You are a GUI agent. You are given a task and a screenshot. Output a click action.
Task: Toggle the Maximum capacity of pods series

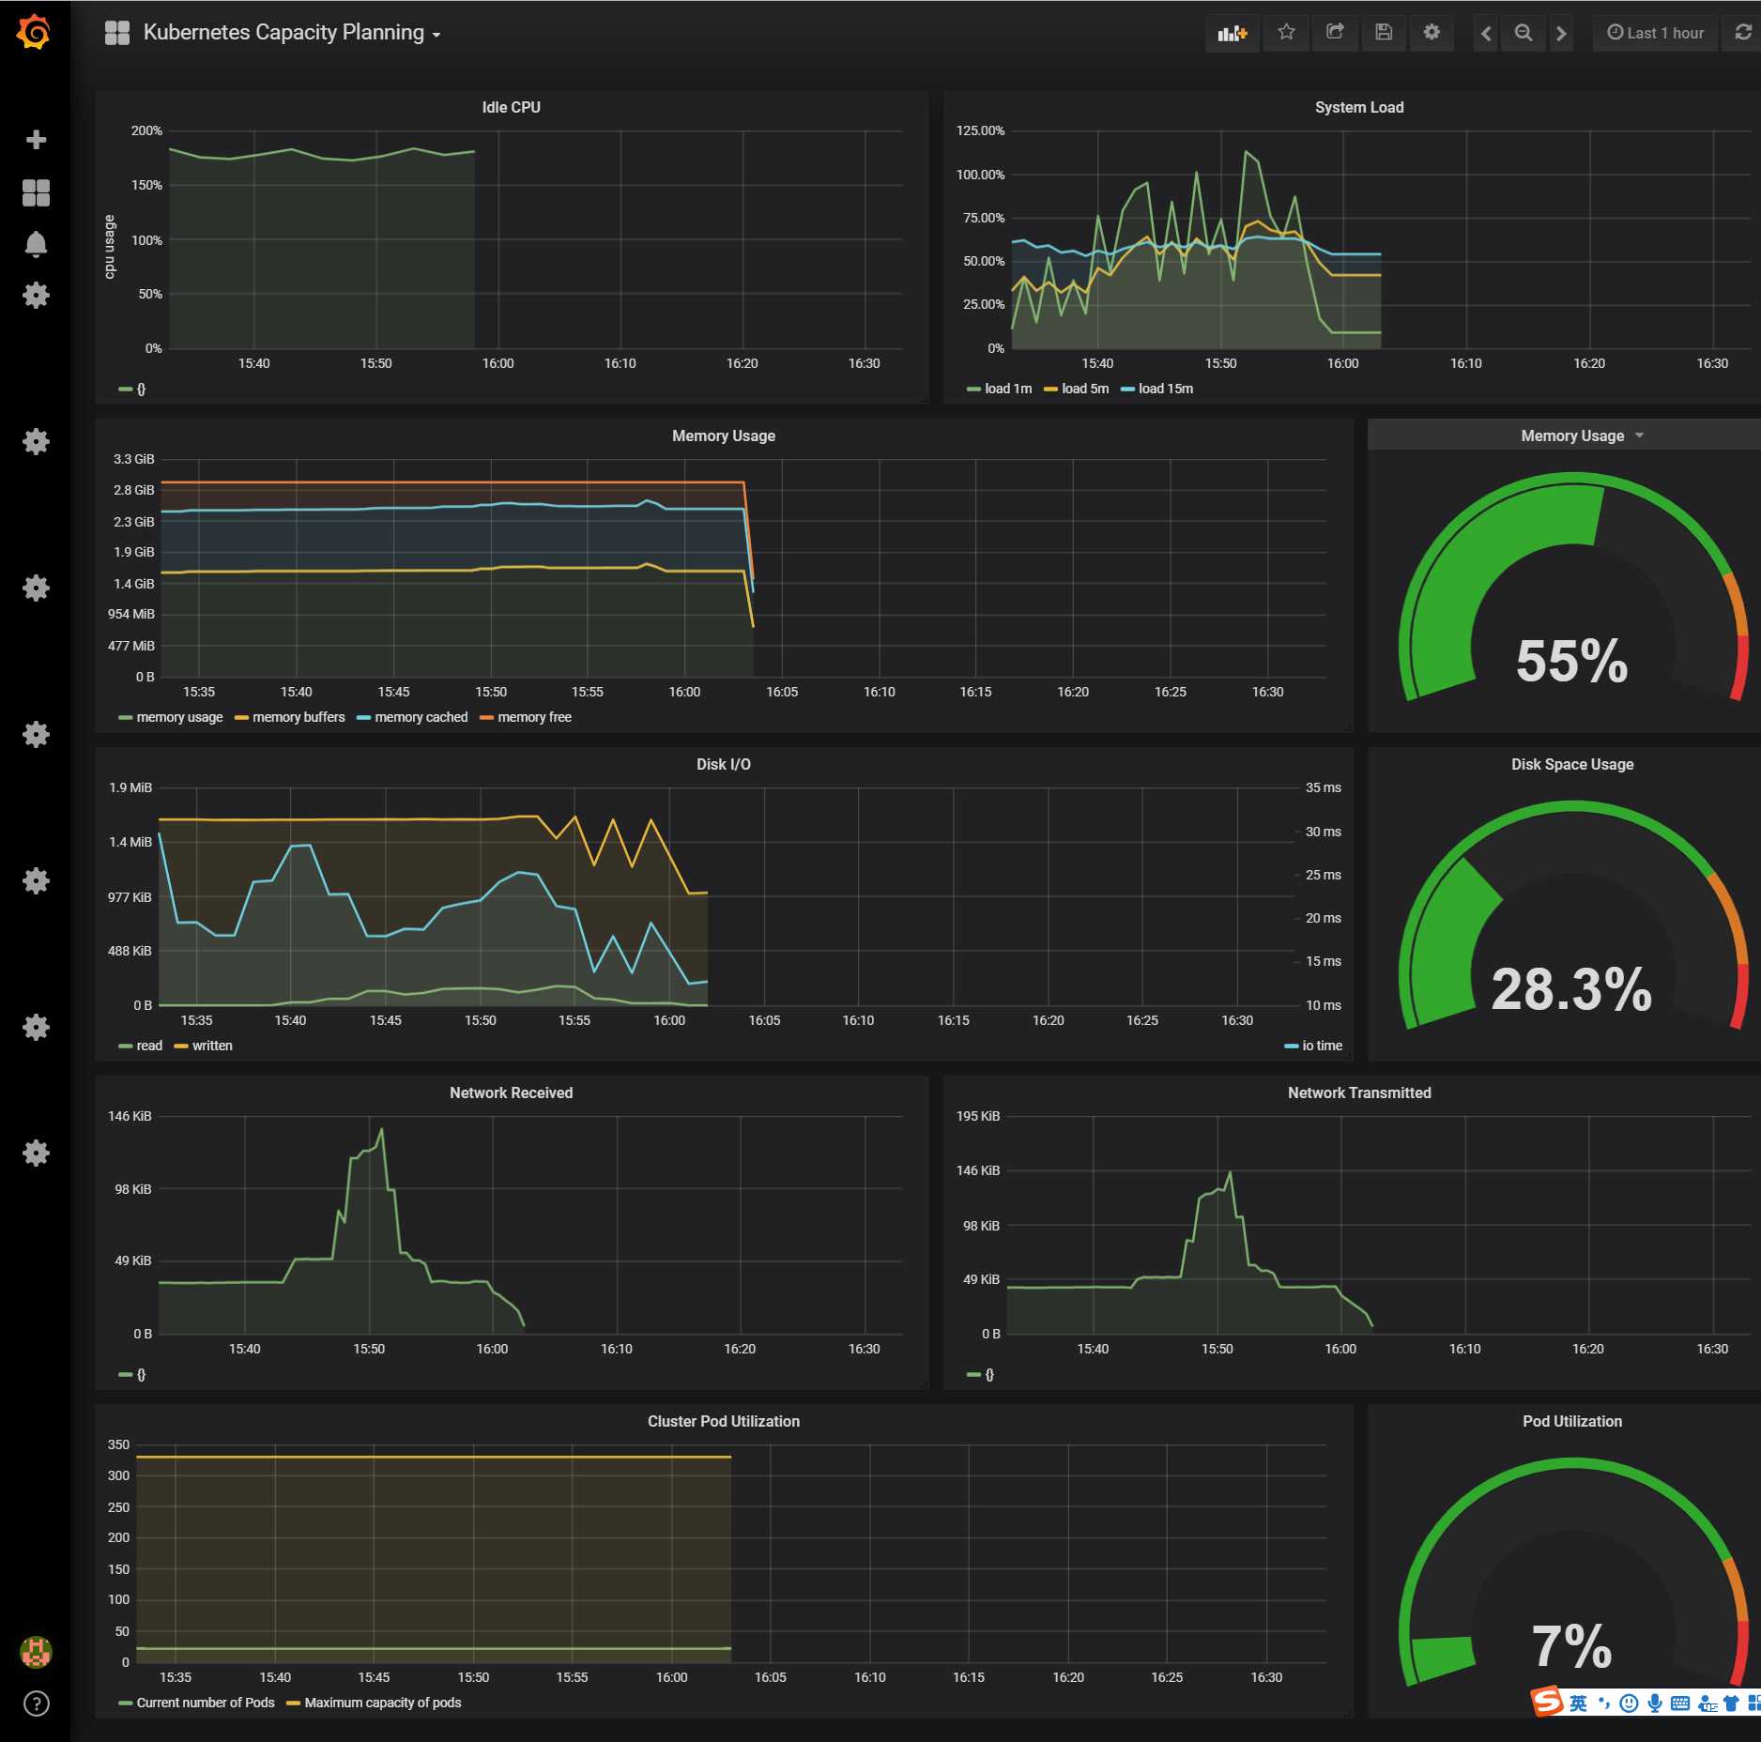pos(381,1703)
